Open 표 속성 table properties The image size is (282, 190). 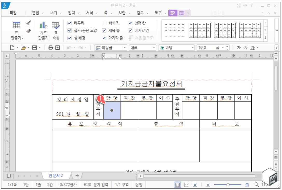click(x=56, y=25)
